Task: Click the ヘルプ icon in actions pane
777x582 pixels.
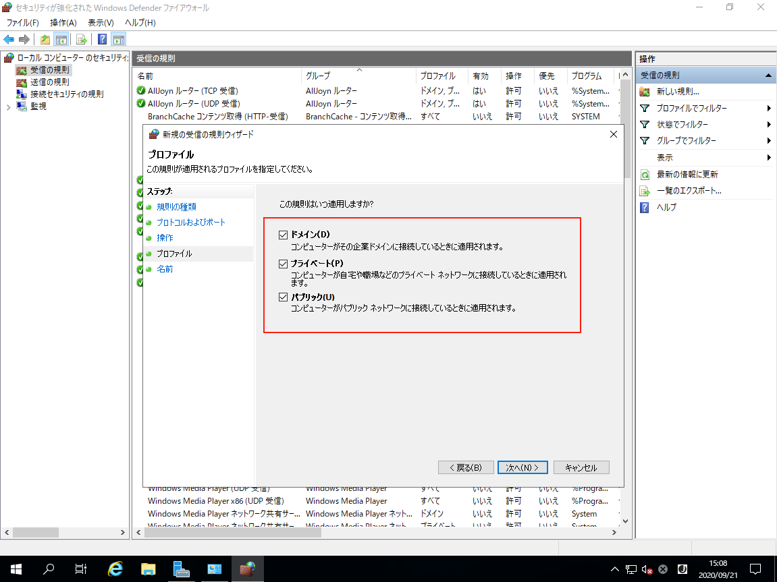Action: 645,207
